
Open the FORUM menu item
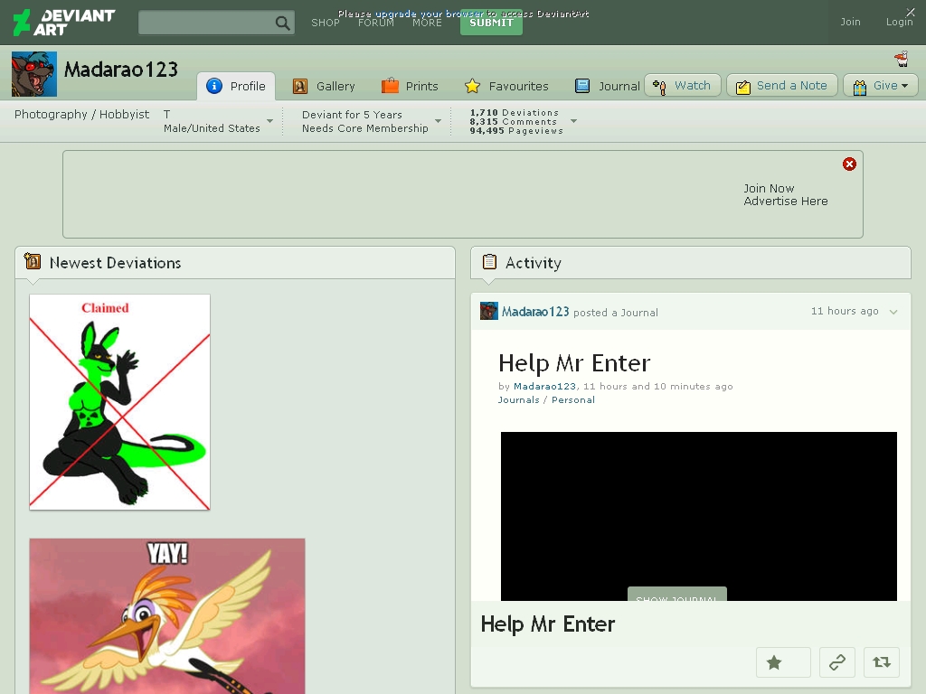(x=375, y=23)
